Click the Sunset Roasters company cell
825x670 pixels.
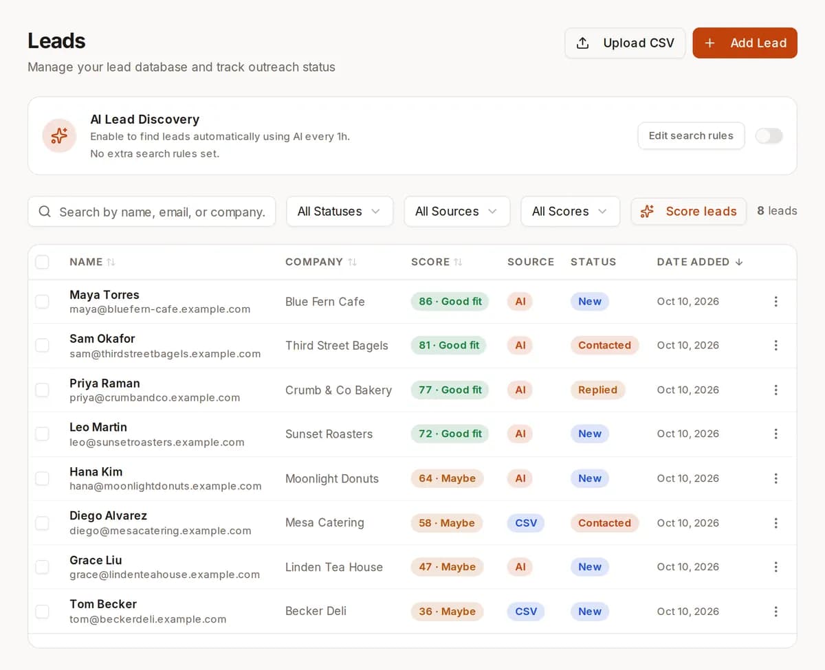tap(329, 434)
